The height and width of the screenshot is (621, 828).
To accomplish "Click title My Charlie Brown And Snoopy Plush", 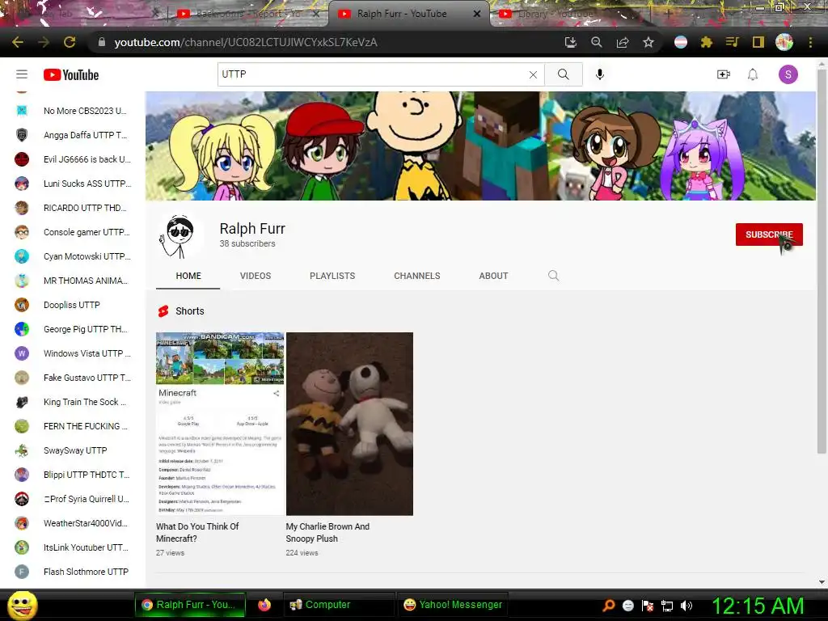I will click(327, 532).
